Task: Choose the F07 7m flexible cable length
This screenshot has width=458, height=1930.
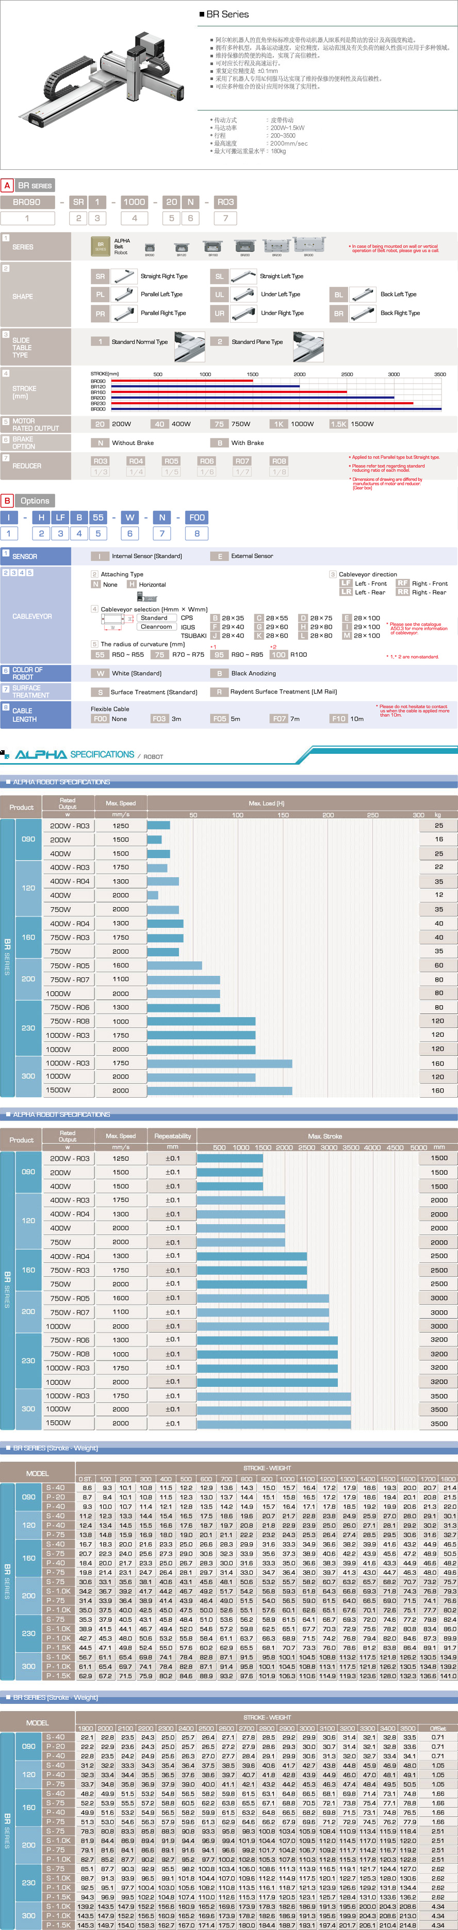Action: [x=279, y=719]
